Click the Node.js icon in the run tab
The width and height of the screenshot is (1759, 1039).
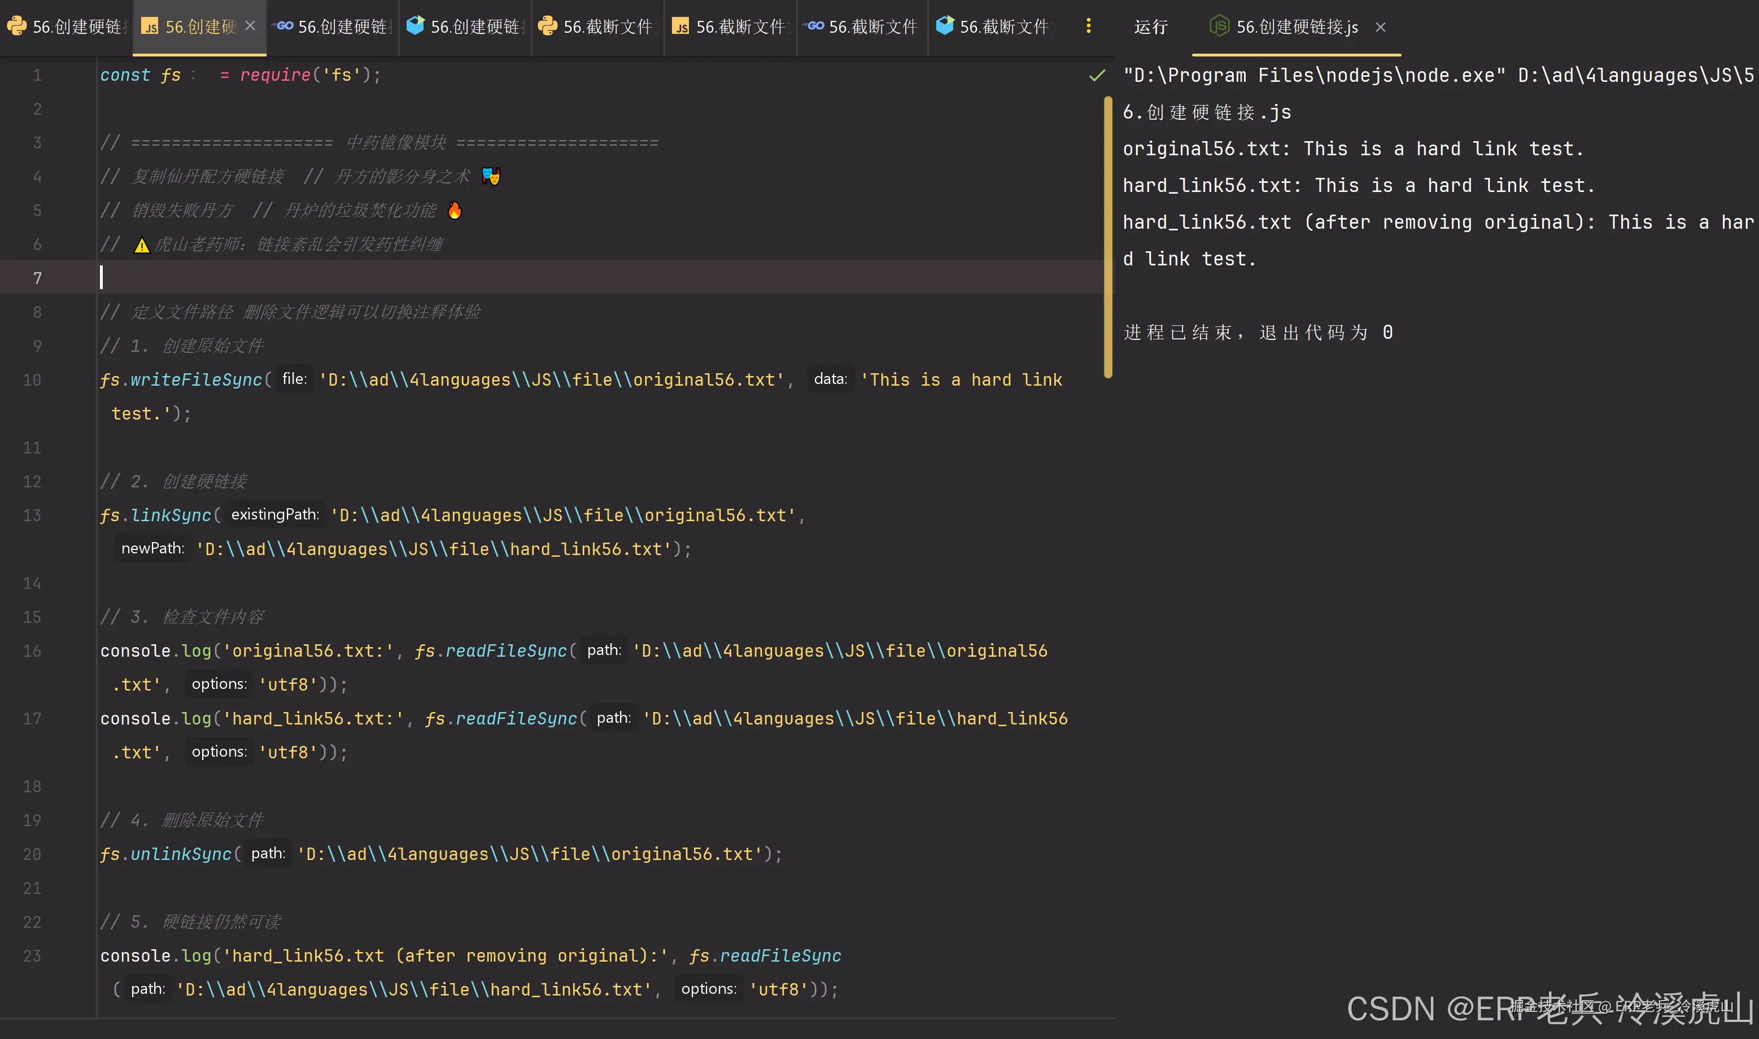click(1219, 27)
